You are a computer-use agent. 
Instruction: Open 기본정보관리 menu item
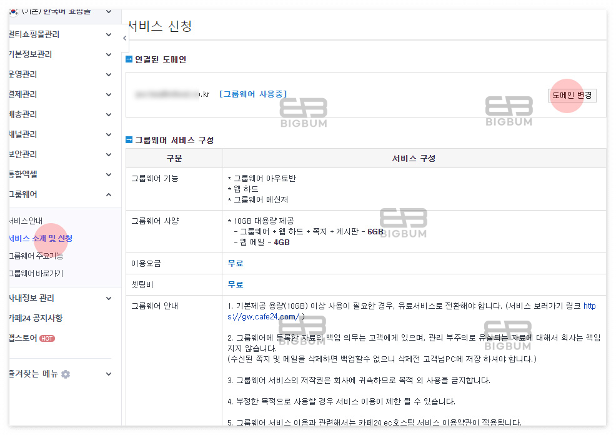[31, 54]
